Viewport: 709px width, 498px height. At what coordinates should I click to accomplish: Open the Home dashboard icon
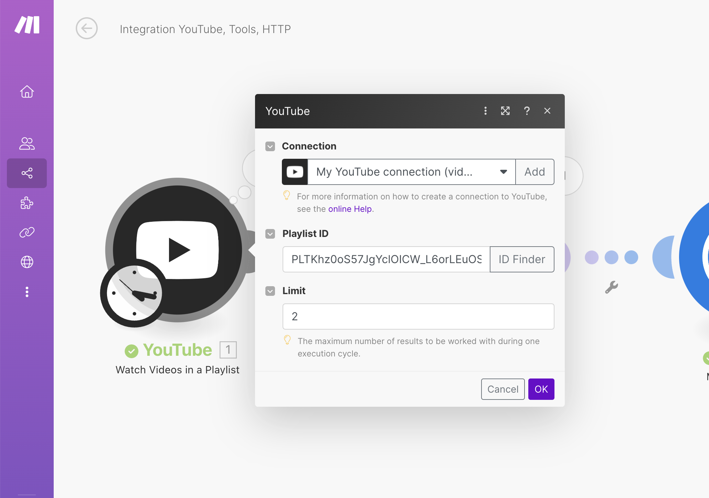click(x=27, y=92)
